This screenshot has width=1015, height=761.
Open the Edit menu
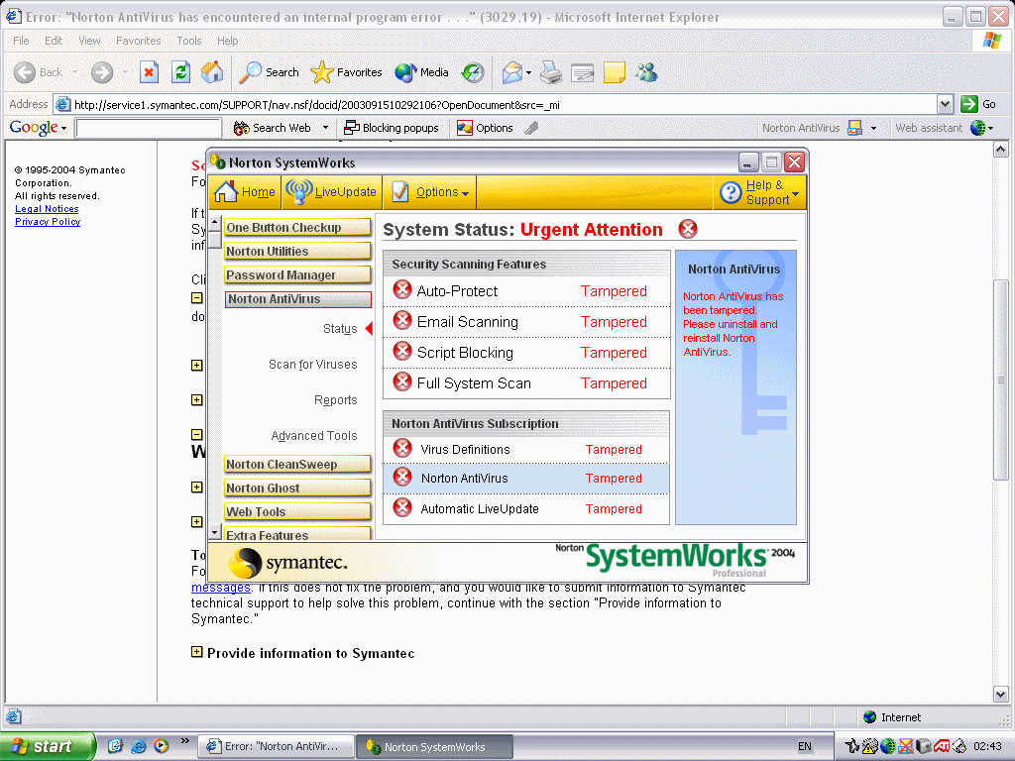click(x=54, y=40)
